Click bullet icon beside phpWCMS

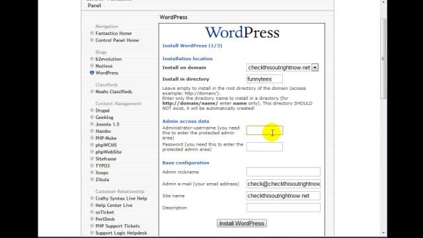(x=92, y=145)
